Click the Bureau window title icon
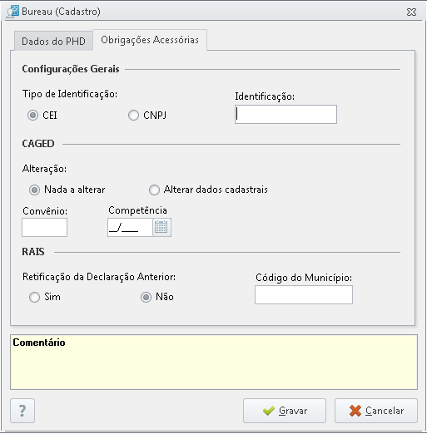The height and width of the screenshot is (434, 427). 12,12
